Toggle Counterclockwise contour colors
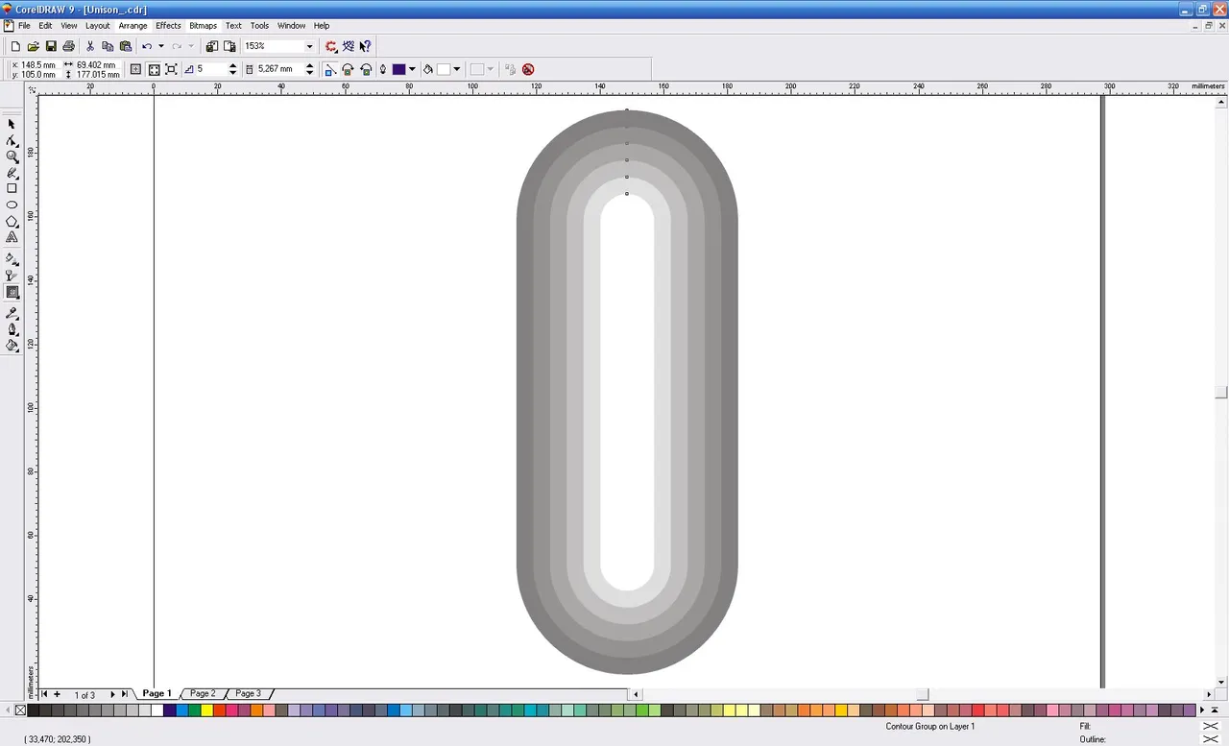Viewport: 1229px width, 746px height. pos(366,69)
